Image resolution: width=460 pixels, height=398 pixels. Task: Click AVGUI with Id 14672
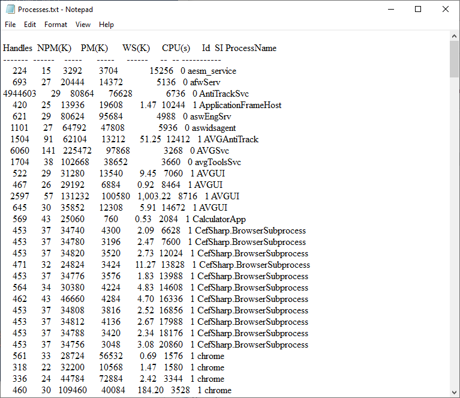[213, 208]
